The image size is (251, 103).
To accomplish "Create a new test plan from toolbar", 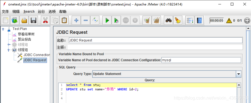I will 5,20.
